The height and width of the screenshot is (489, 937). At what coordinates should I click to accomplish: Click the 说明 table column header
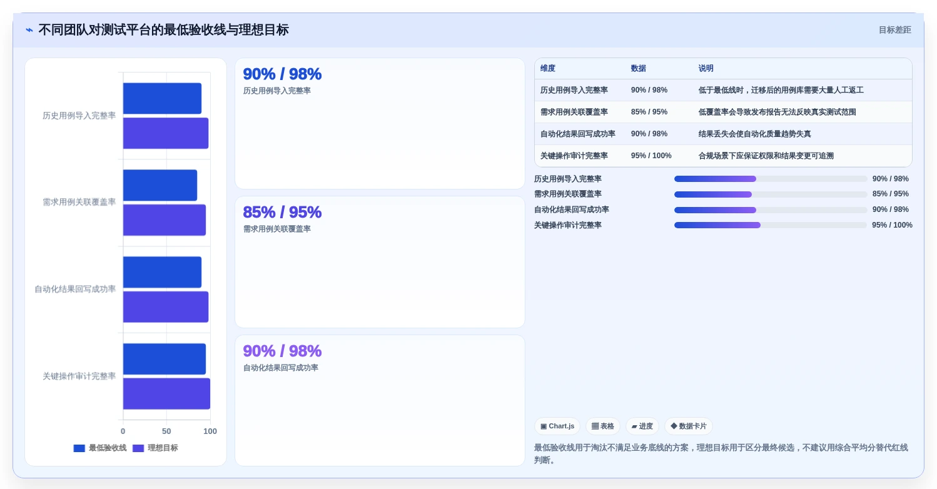pyautogui.click(x=706, y=69)
